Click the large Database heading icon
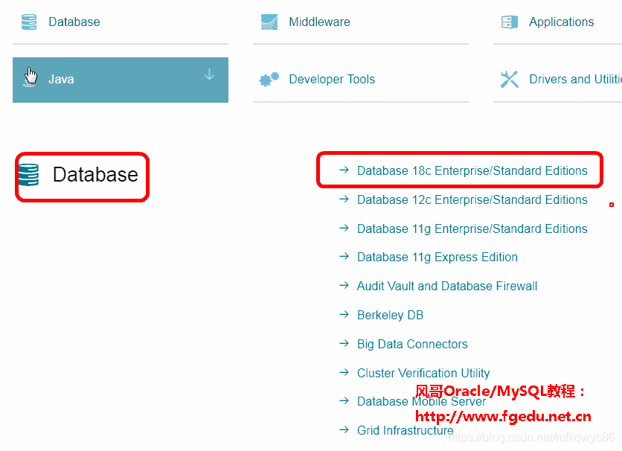622x451 pixels. coord(28,175)
